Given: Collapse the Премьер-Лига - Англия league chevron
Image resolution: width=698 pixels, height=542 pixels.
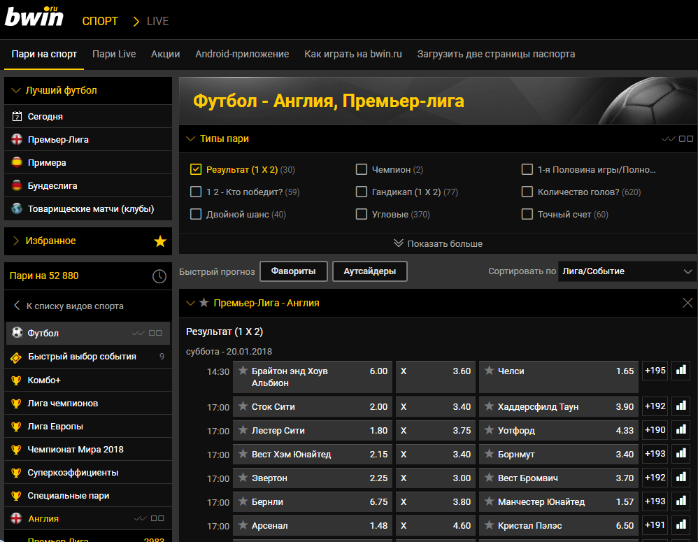Looking at the screenshot, I should click(x=190, y=303).
